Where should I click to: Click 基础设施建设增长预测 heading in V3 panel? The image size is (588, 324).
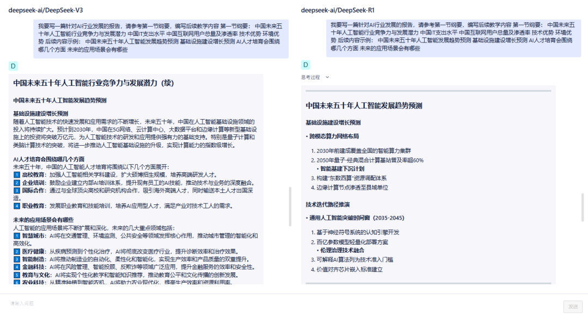pos(41,114)
